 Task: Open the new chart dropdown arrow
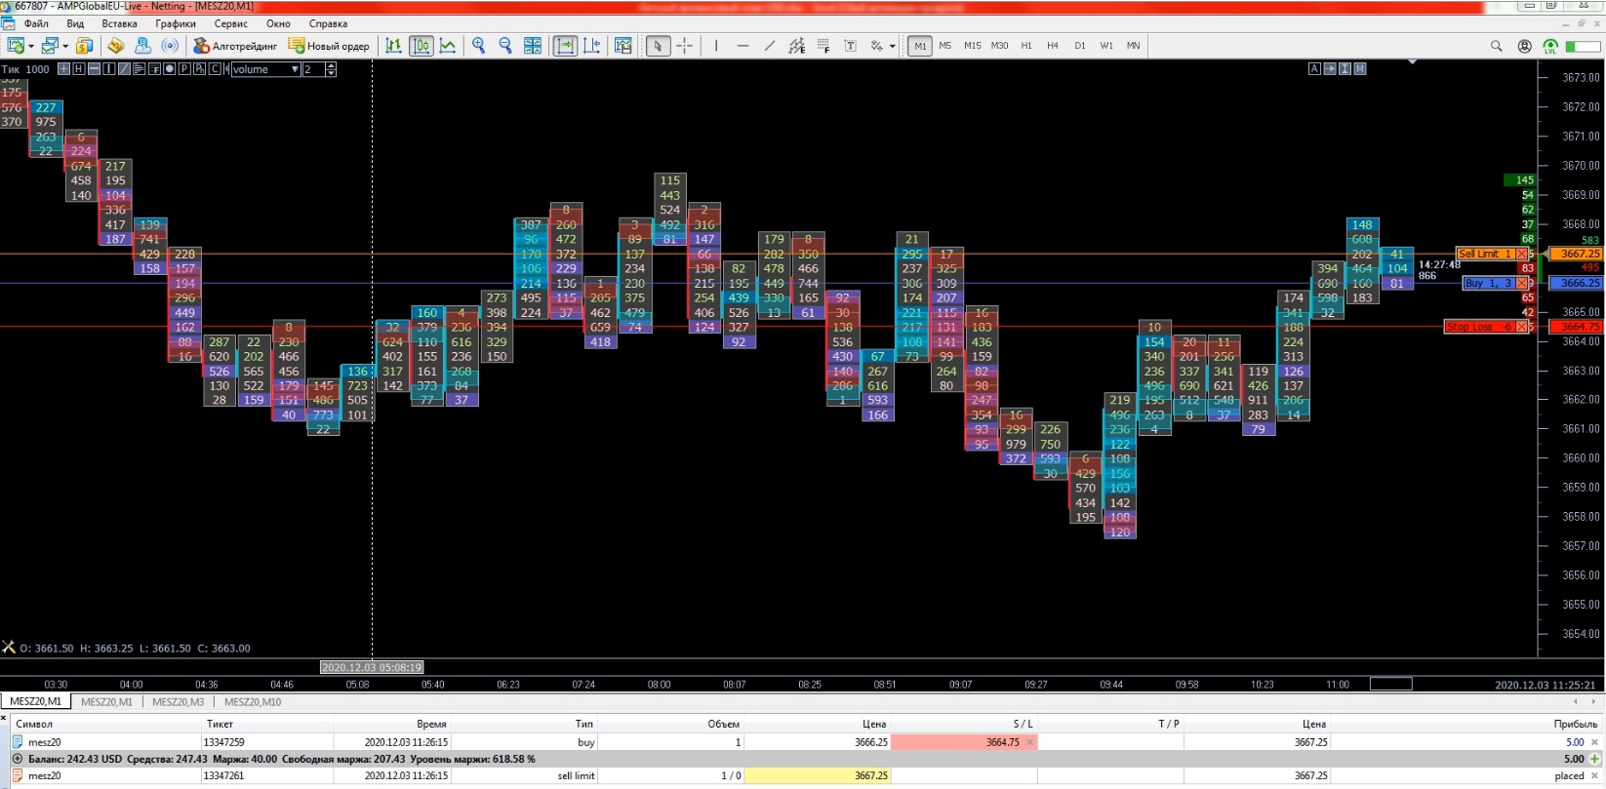click(x=30, y=46)
